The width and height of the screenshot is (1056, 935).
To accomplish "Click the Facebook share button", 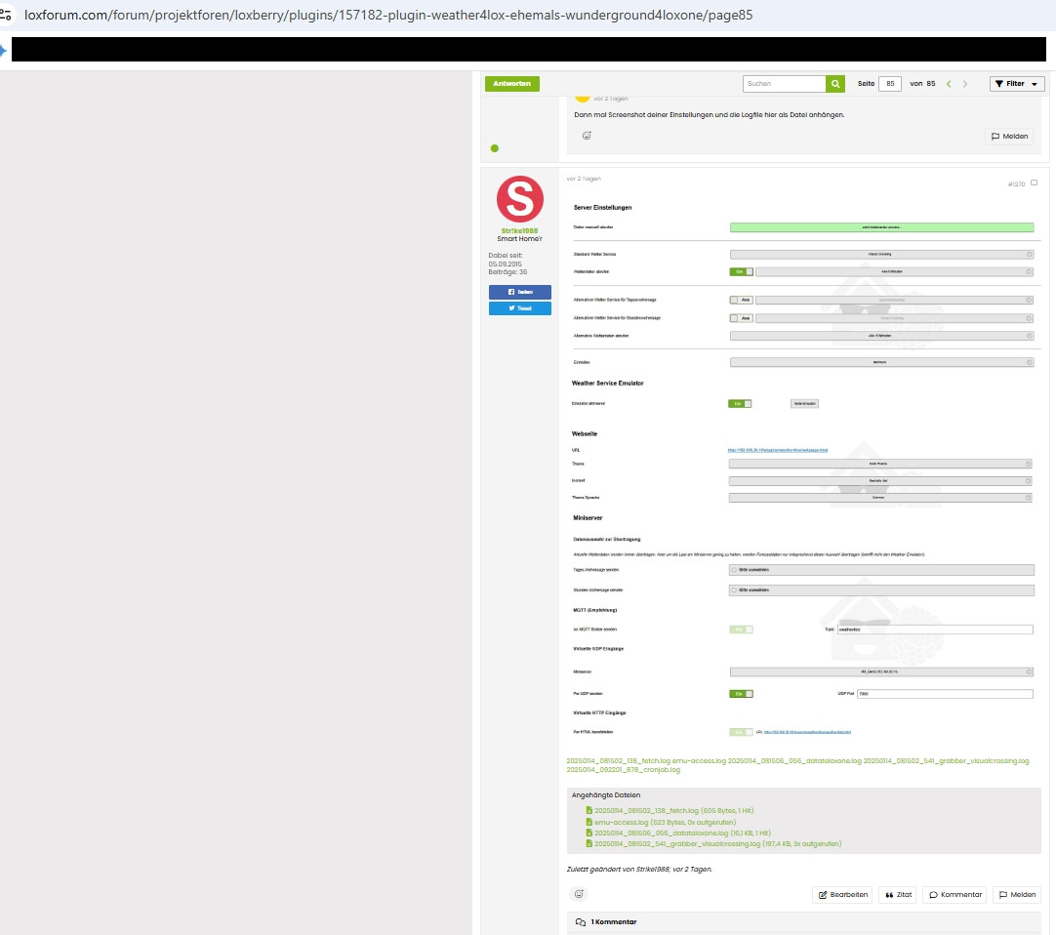I will (x=519, y=292).
